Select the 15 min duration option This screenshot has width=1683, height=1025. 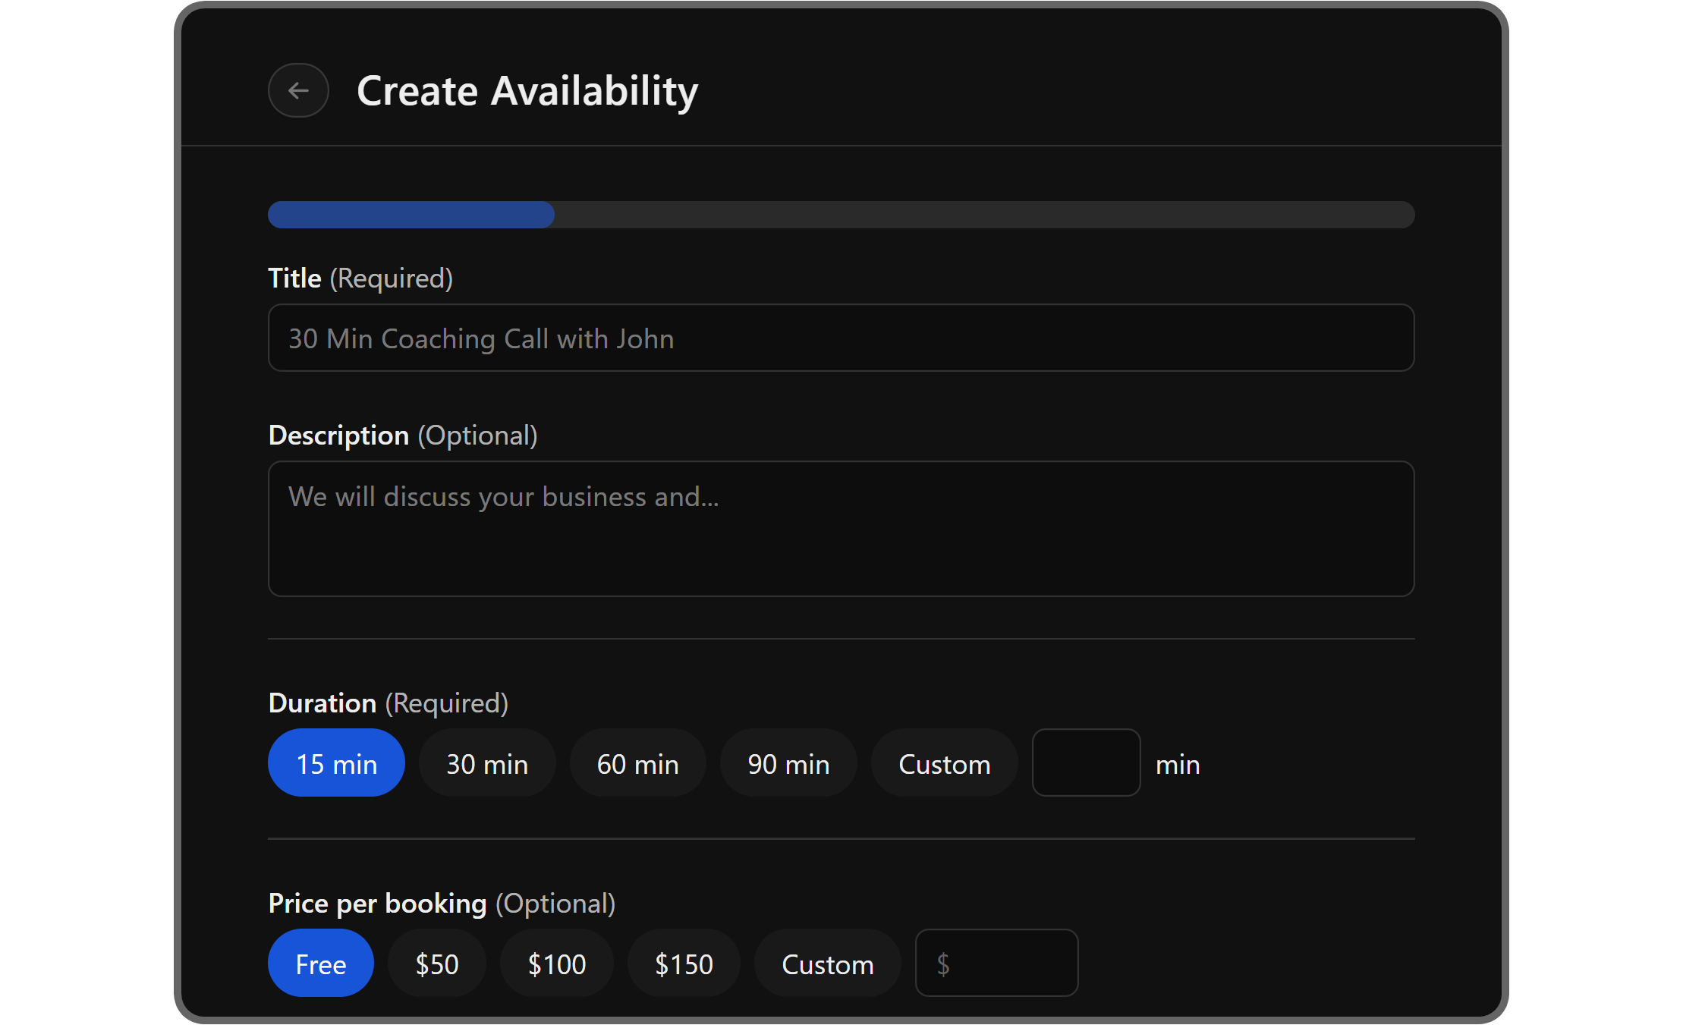point(336,763)
